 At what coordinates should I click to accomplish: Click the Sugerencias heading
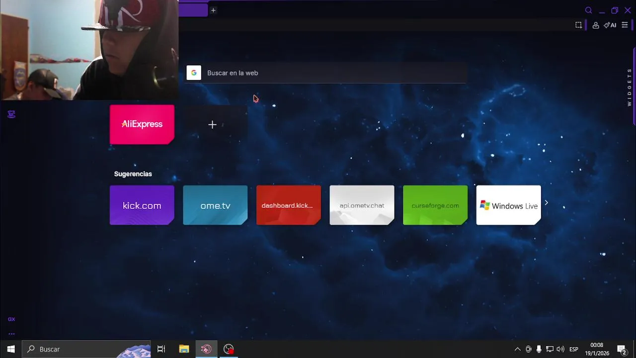click(x=133, y=174)
